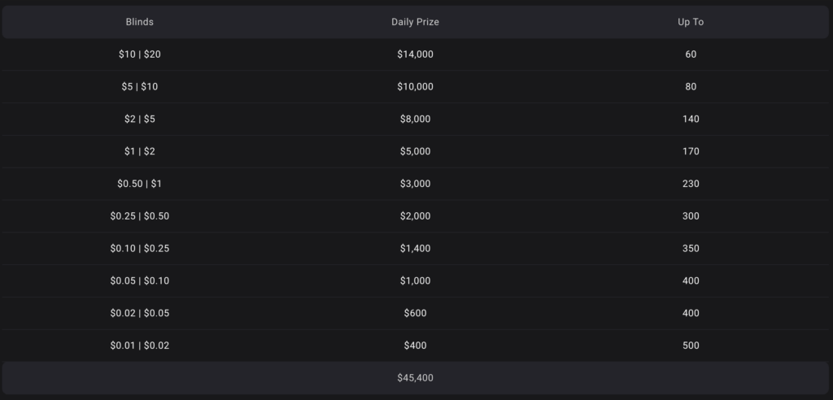Image resolution: width=833 pixels, height=400 pixels.
Task: Click the $400 daily prize value
Action: point(416,346)
